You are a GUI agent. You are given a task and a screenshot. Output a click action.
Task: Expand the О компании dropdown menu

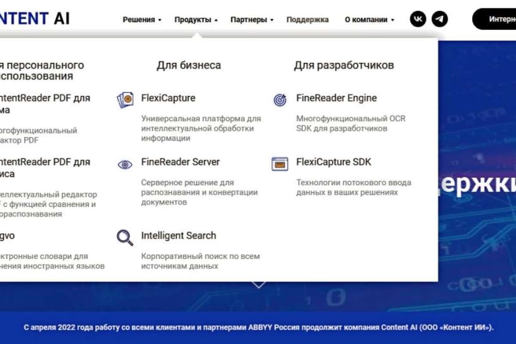pyautogui.click(x=369, y=20)
